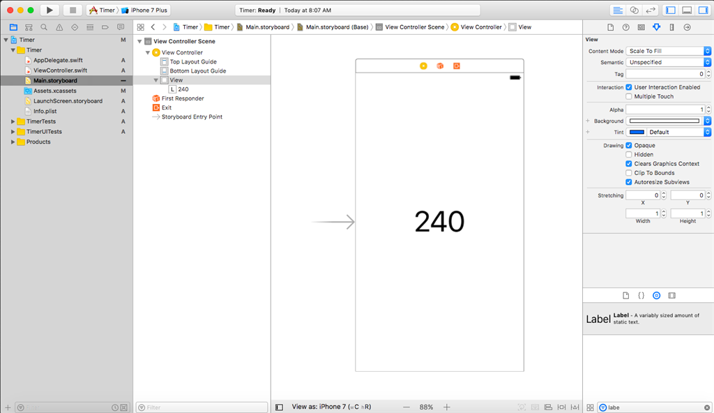Click the Exit icon above the scene
Screen dimensions: 714x413
pyautogui.click(x=456, y=66)
